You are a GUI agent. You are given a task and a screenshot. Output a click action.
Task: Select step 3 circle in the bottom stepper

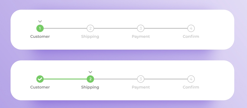[141, 79]
